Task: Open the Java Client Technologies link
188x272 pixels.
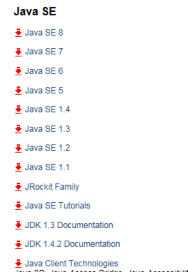Action: (71, 264)
